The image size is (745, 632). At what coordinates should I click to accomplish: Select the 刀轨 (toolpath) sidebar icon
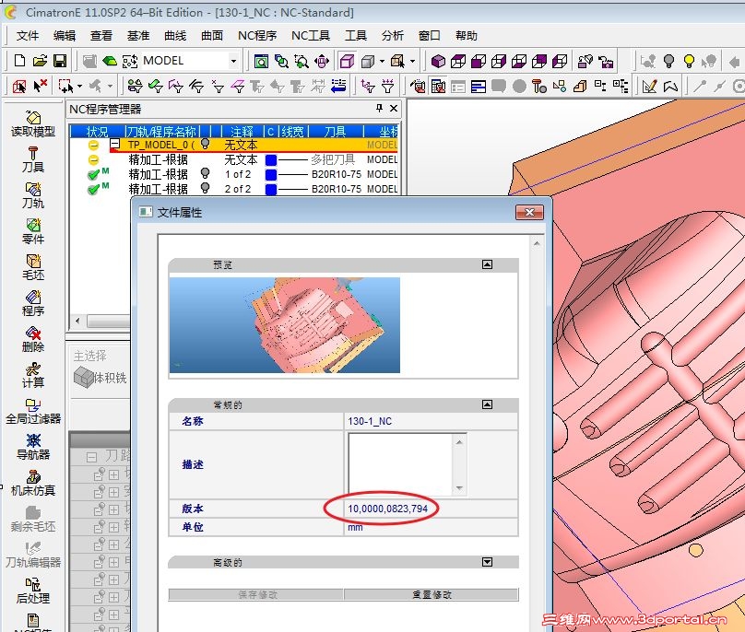33,195
